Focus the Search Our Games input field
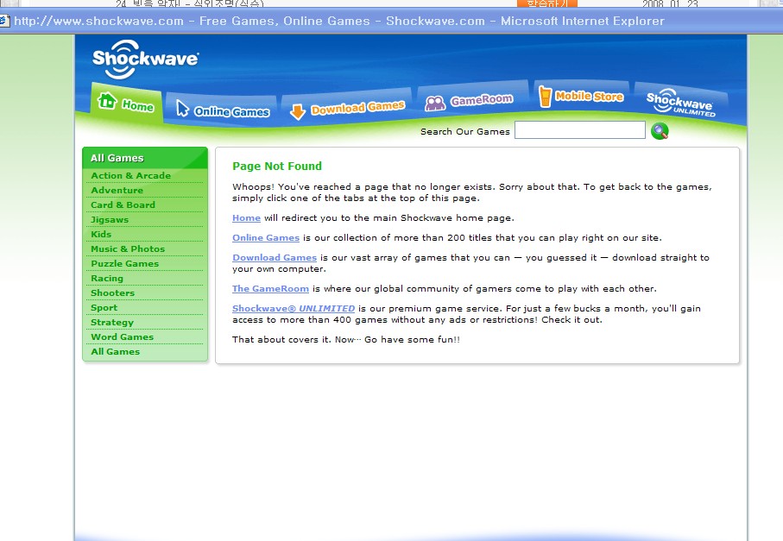Screen dimensions: 783x541 click(x=580, y=130)
